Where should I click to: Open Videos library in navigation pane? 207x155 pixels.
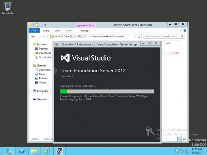point(42,82)
